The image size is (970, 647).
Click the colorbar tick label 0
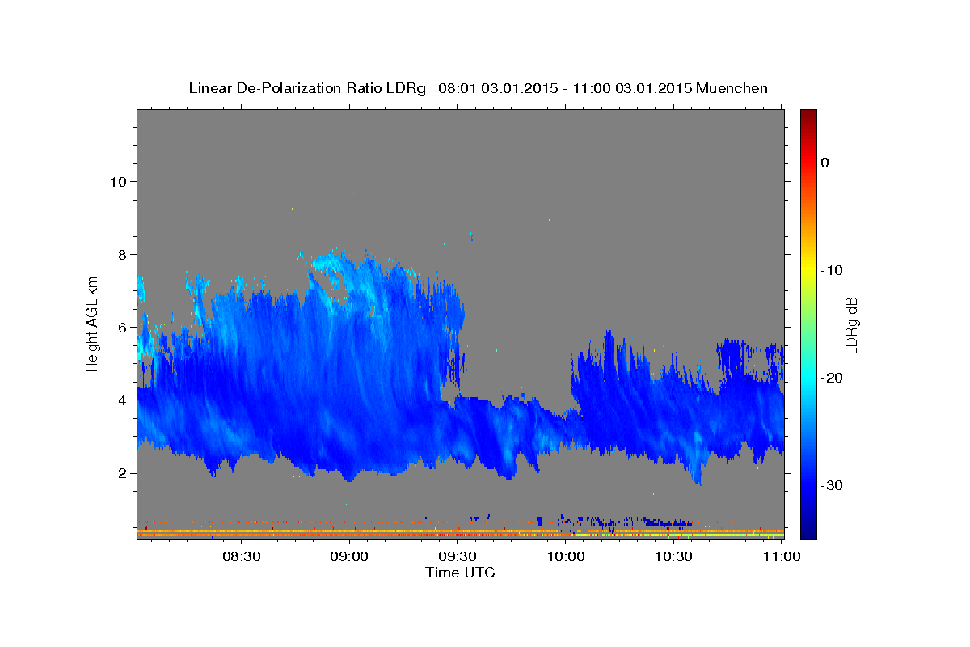[825, 163]
